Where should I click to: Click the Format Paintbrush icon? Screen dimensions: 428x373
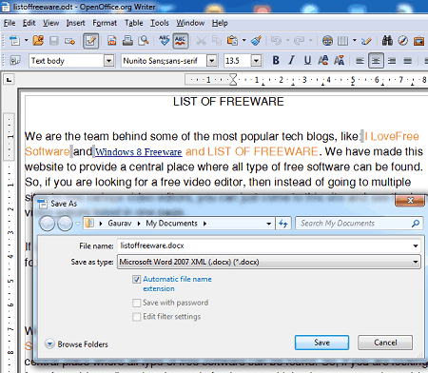tap(256, 41)
